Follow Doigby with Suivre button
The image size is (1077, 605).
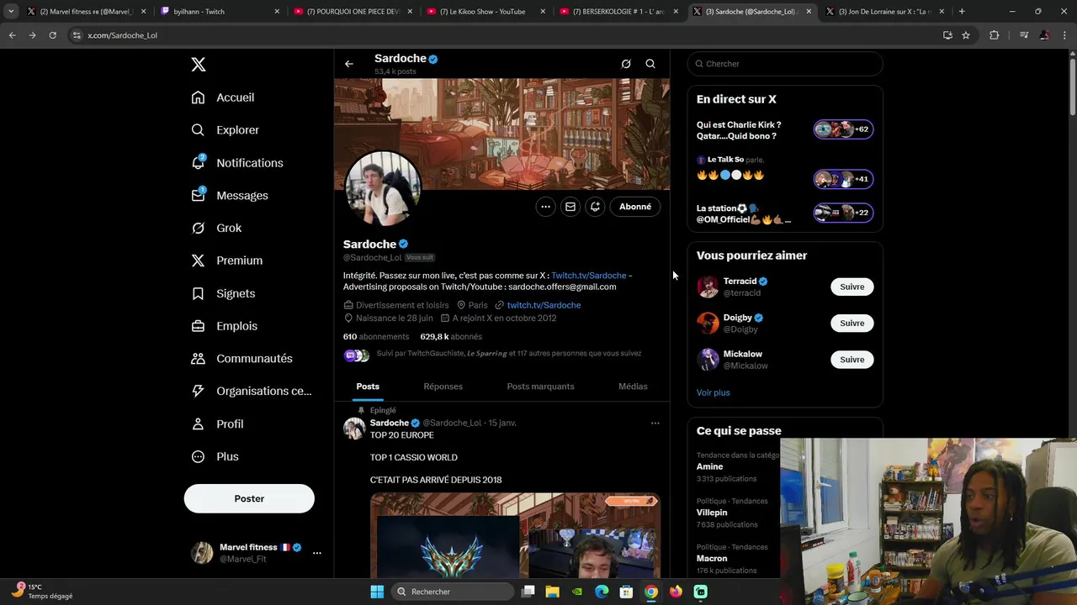(x=852, y=324)
